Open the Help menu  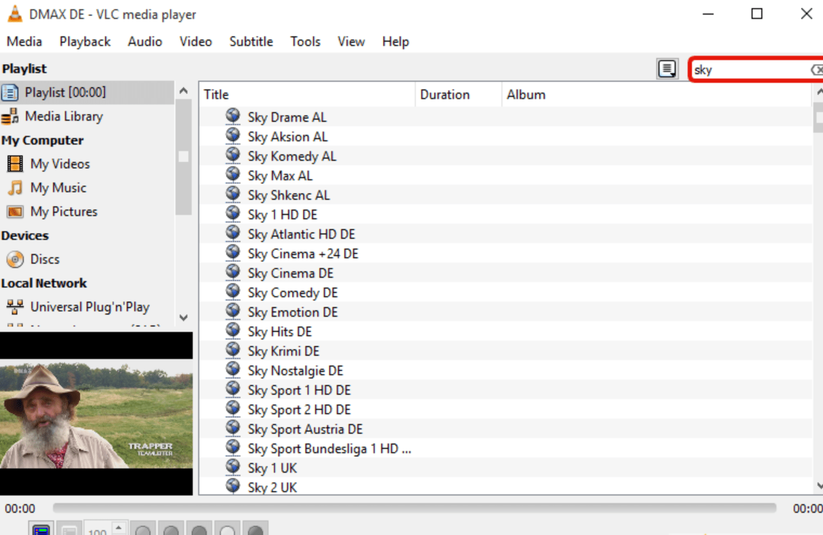pyautogui.click(x=395, y=42)
